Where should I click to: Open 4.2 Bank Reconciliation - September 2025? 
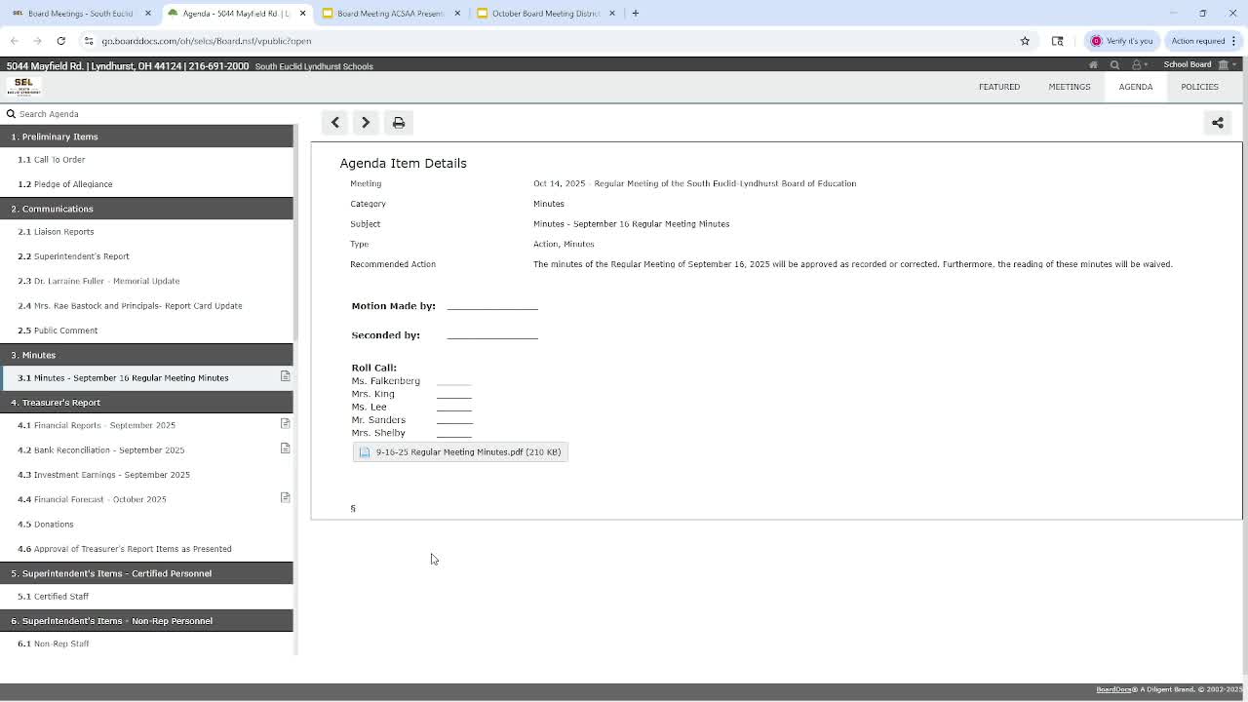click(146, 450)
